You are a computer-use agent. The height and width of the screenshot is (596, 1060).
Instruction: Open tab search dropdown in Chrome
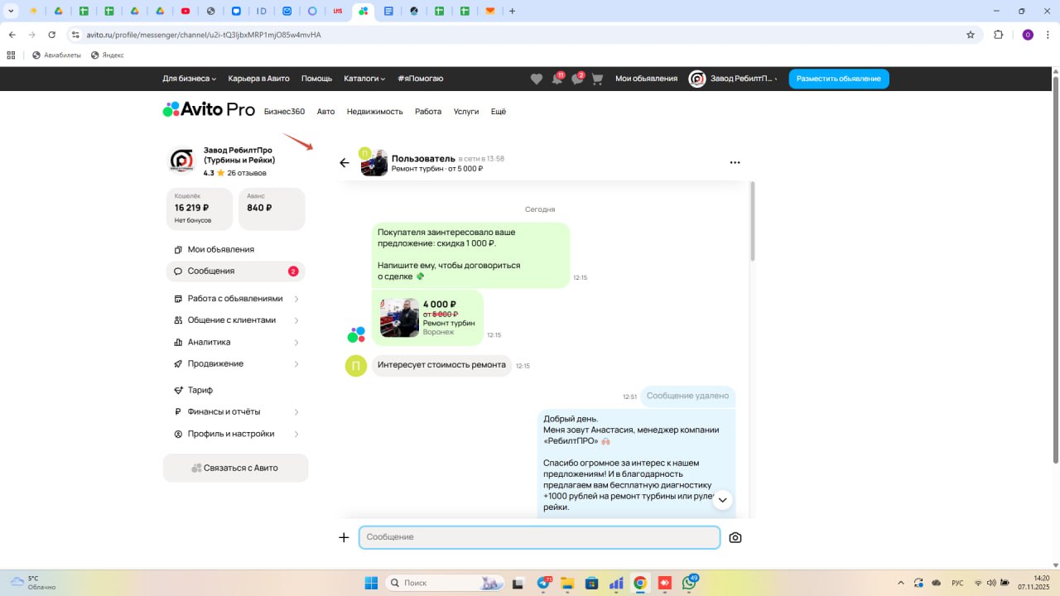click(x=11, y=11)
